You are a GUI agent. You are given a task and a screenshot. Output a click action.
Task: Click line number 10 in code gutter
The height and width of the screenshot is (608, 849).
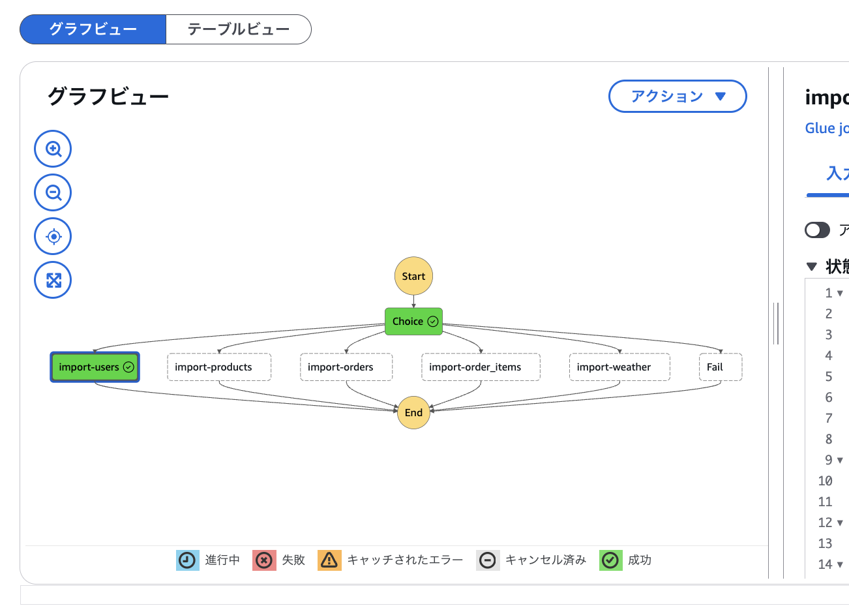point(825,481)
